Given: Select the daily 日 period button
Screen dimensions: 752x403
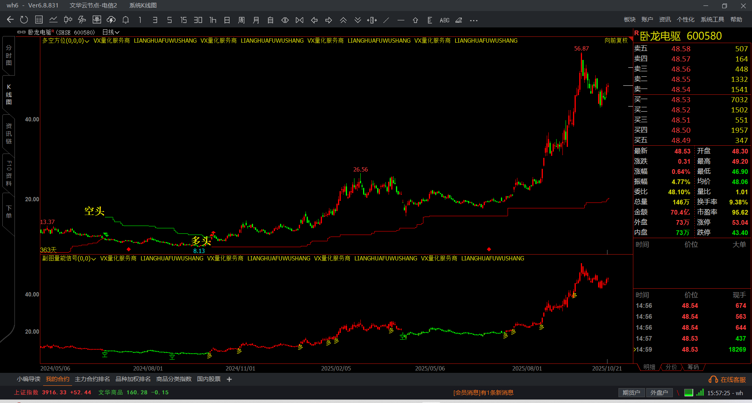Looking at the screenshot, I should tap(227, 20).
